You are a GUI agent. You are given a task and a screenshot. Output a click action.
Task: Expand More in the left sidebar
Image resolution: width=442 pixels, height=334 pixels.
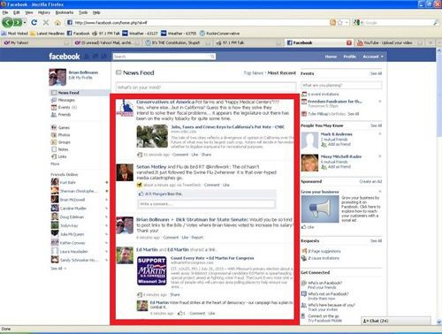click(55, 163)
